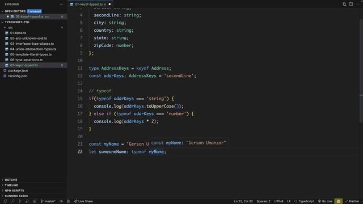This screenshot has height=204, width=363.
Task: Click extensions icon in status bar
Action: coord(35,201)
